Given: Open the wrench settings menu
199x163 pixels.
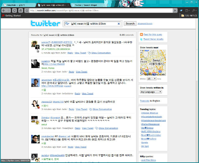Looking at the screenshot, I should click(194, 10).
